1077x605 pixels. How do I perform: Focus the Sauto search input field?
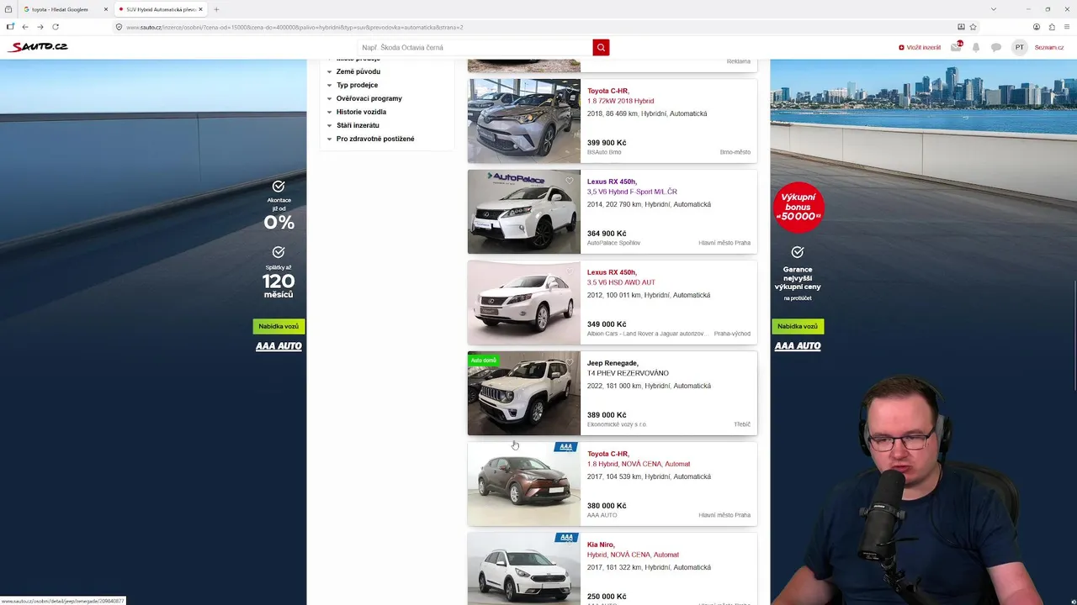[x=475, y=48]
